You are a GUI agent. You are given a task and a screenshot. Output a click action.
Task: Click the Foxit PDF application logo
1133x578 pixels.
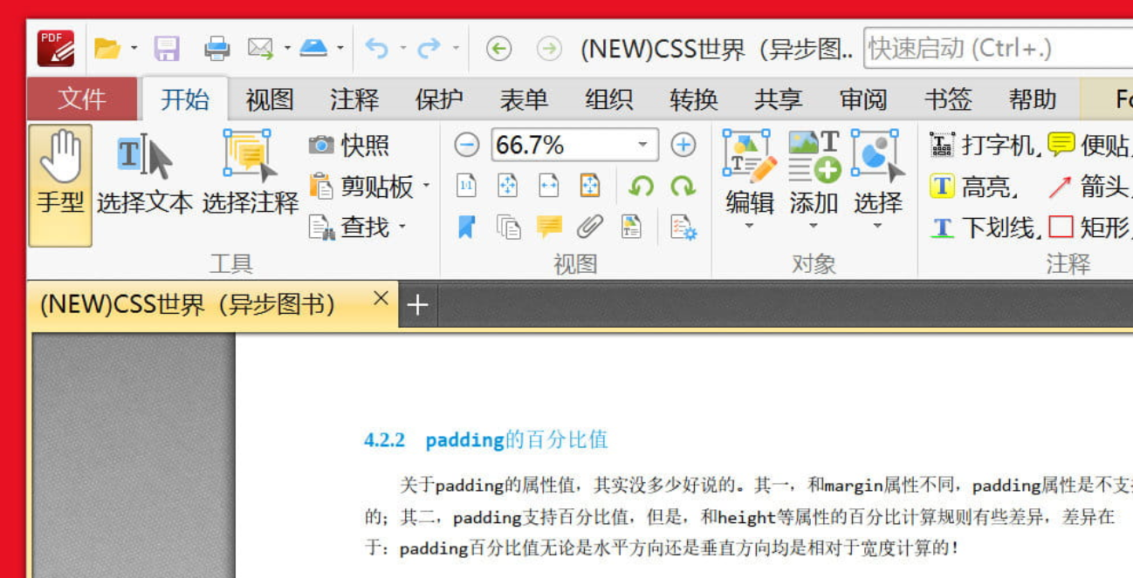(x=56, y=49)
